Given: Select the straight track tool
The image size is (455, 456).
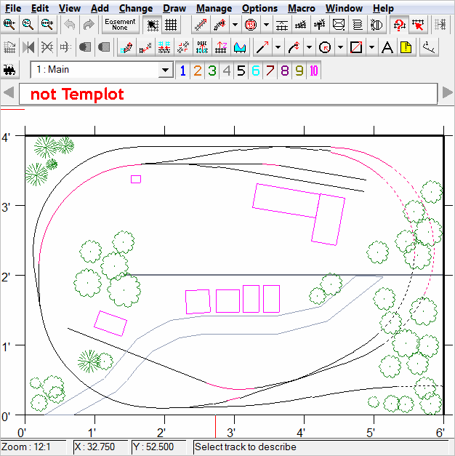Looking at the screenshot, I should (201, 25).
